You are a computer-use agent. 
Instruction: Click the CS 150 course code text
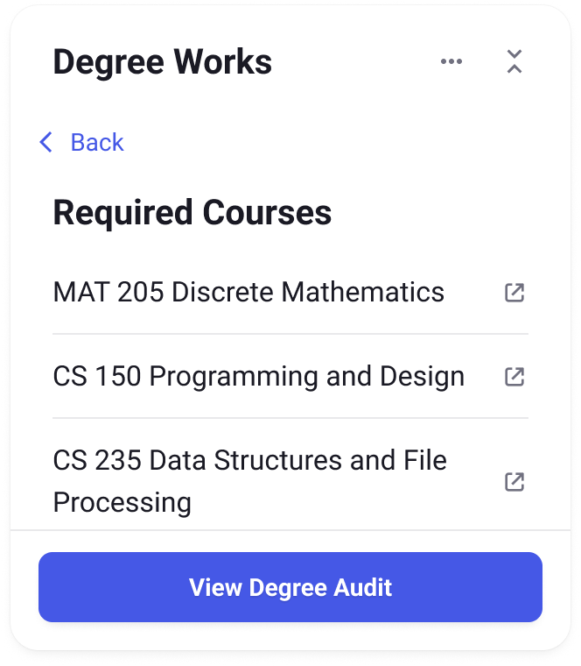(x=97, y=376)
